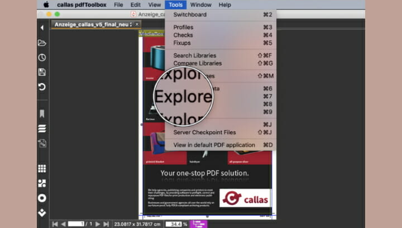Revert changes with the circular undo arrow icon
Image resolution: width=402 pixels, height=228 pixels.
(x=42, y=87)
